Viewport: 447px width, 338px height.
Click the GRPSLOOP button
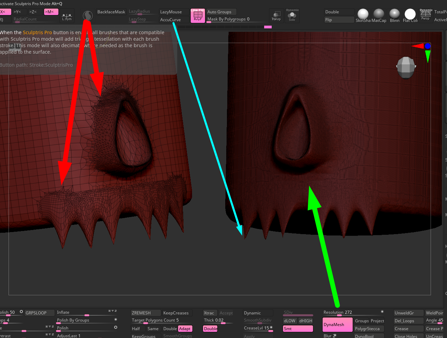[x=40, y=313]
